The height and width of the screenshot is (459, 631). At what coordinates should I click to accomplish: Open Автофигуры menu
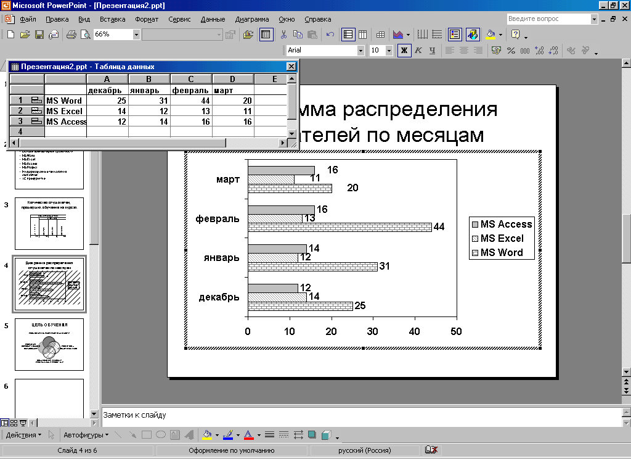point(86,435)
